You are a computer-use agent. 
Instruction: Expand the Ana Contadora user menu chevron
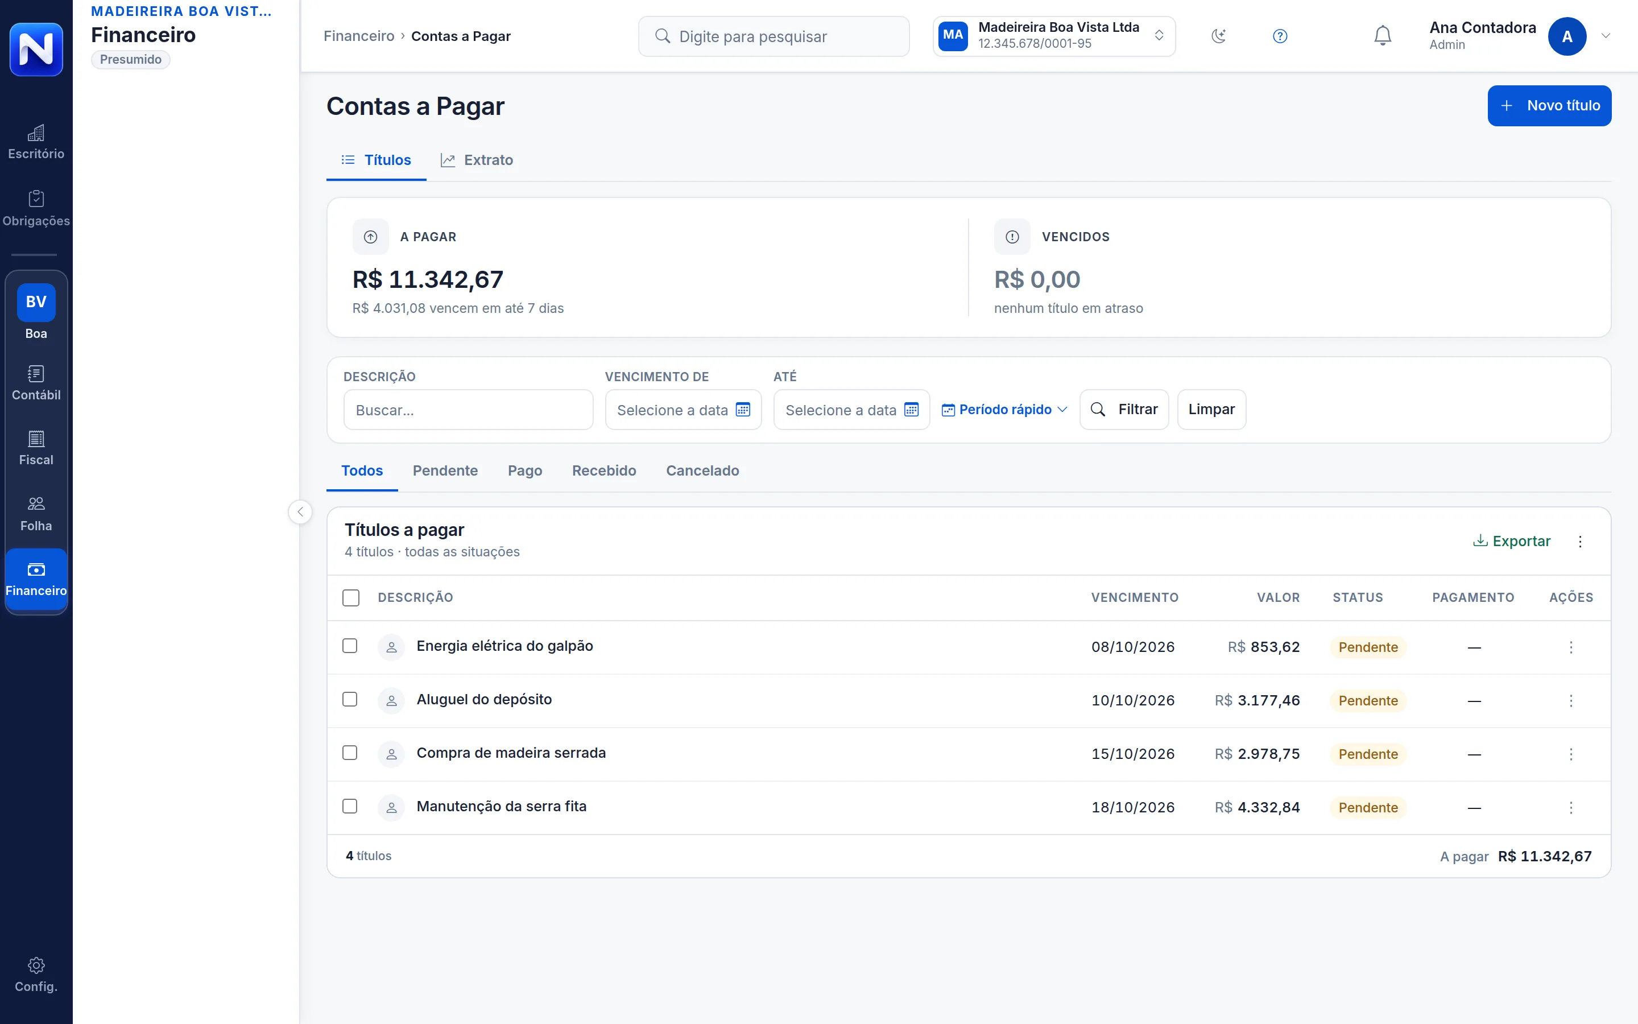[1606, 36]
